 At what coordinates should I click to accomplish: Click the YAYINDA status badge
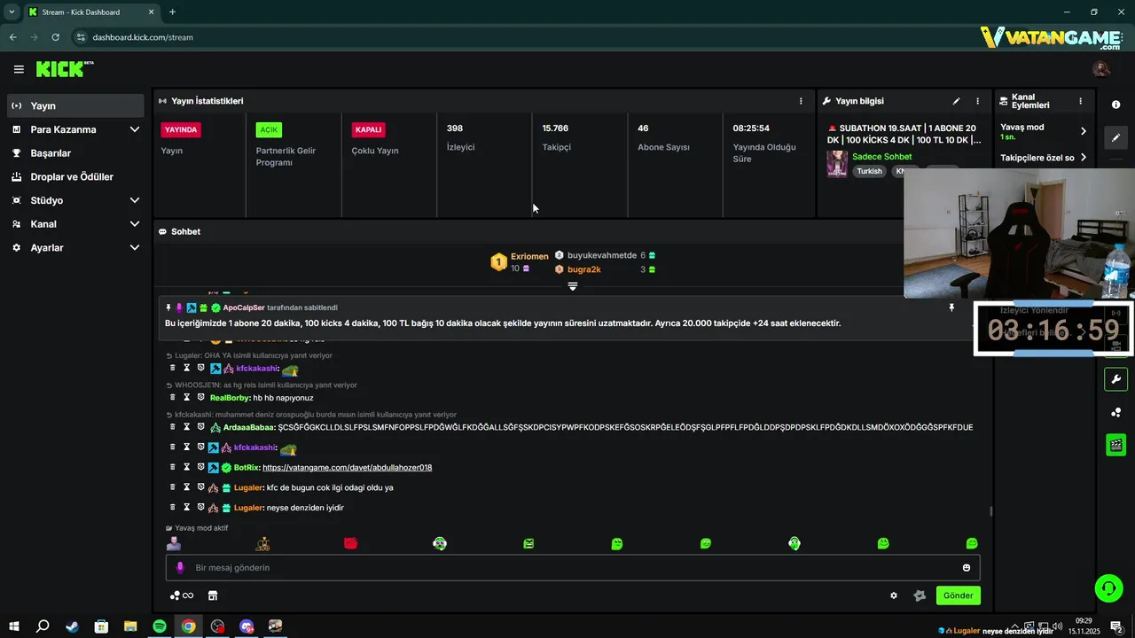pyautogui.click(x=181, y=129)
